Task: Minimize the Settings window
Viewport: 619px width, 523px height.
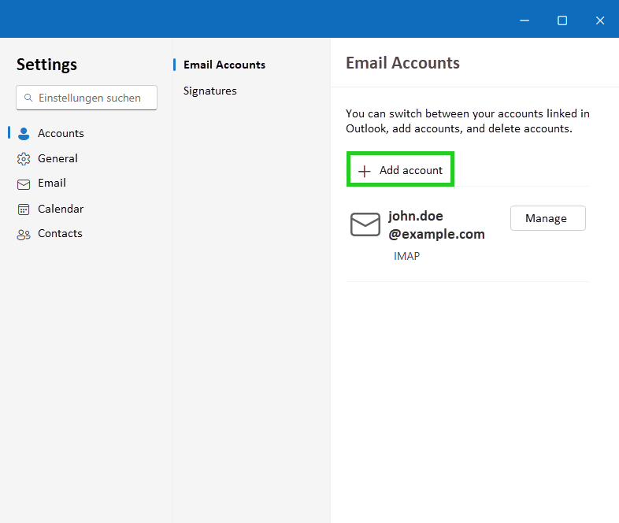Action: 524,20
